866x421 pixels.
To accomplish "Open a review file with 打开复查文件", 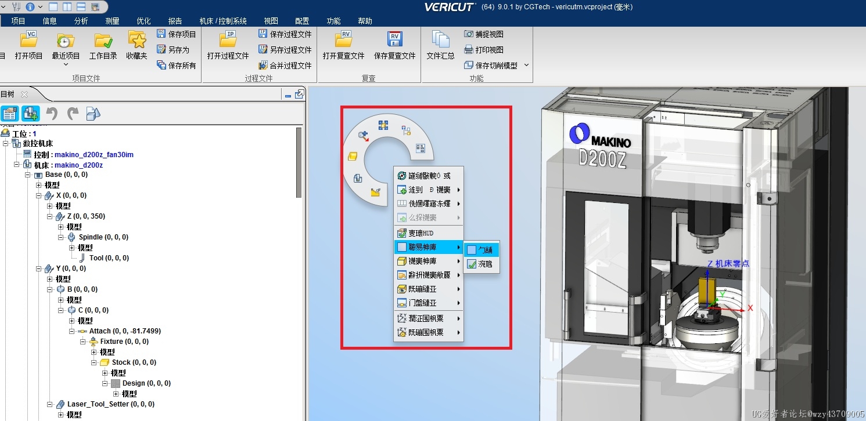I will click(x=343, y=46).
